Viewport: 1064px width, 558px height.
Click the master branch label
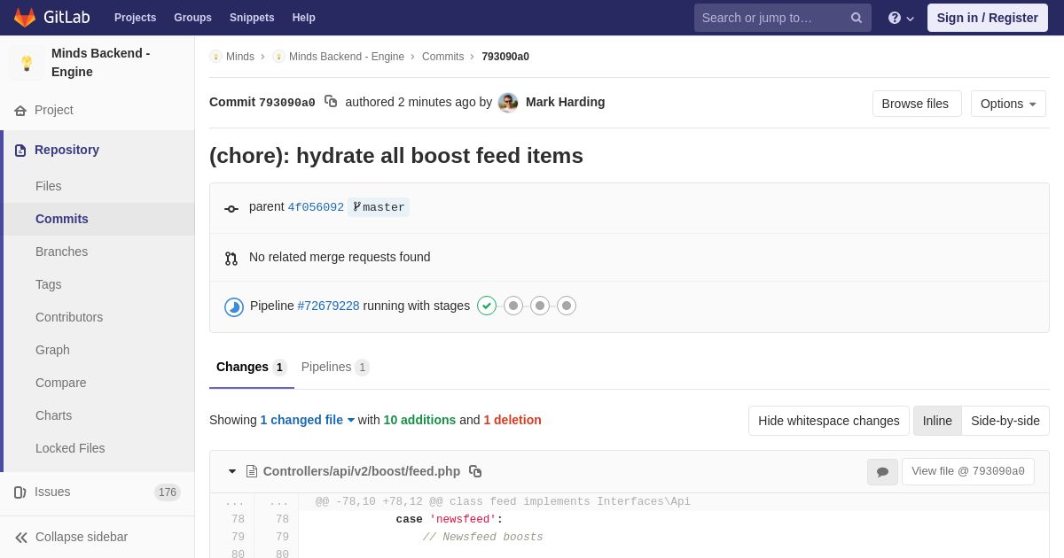pyautogui.click(x=379, y=207)
